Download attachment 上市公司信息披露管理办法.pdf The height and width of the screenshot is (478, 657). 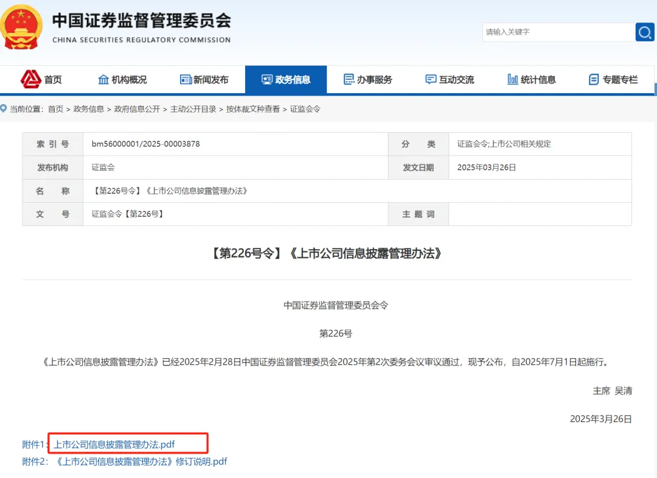(114, 444)
